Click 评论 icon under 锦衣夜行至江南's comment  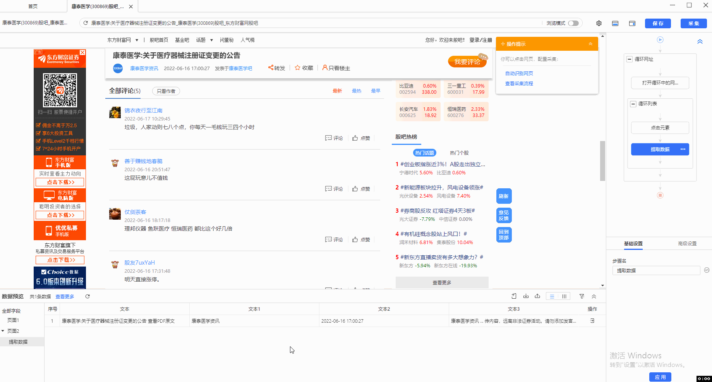328,138
